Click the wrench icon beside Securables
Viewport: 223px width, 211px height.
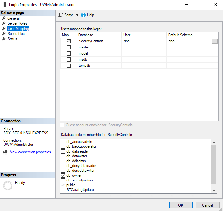pos(4,34)
